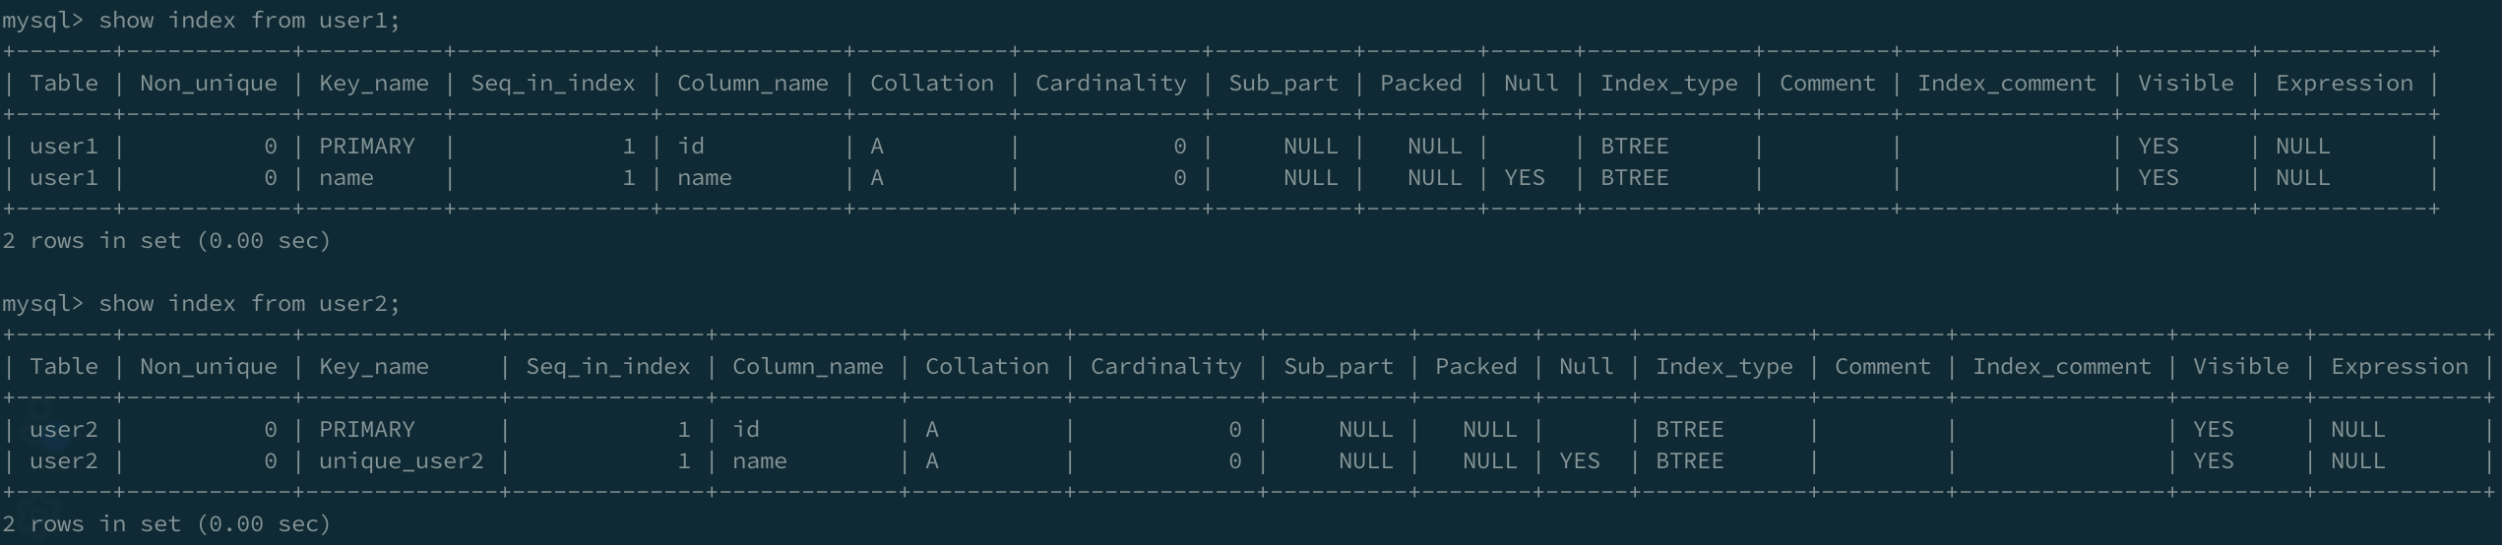This screenshot has width=2502, height=545.
Task: Click PRIMARY key name in user2 results
Action: pos(367,430)
